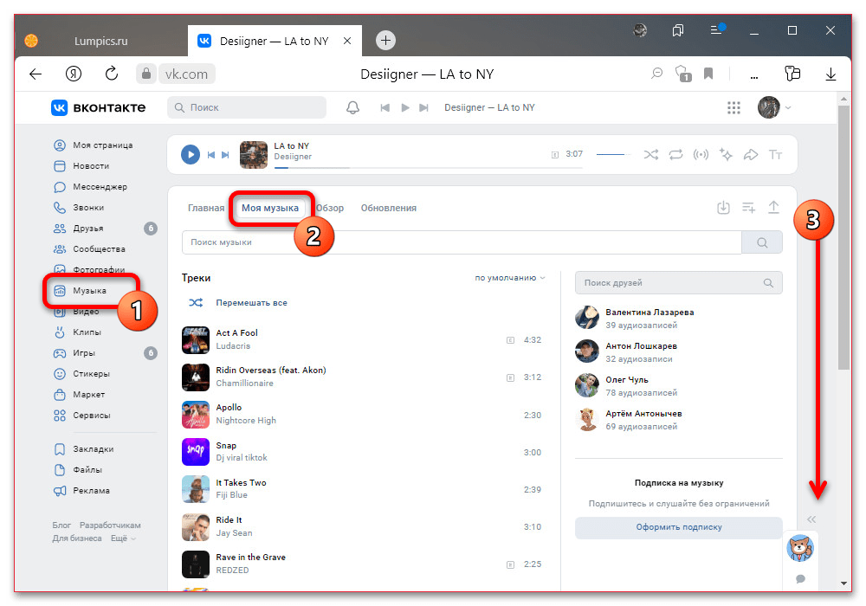Screen dimensions: 866x606
Task: Open new browser tab
Action: pos(385,41)
